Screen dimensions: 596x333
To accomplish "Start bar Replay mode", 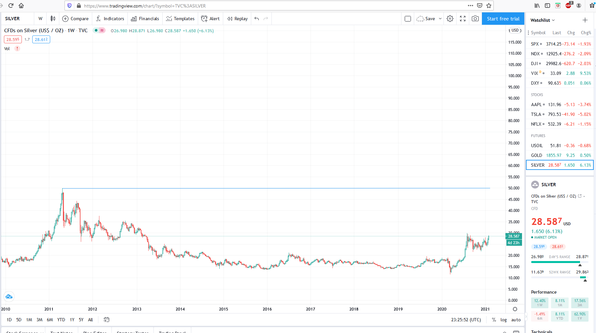I will 238,19.
